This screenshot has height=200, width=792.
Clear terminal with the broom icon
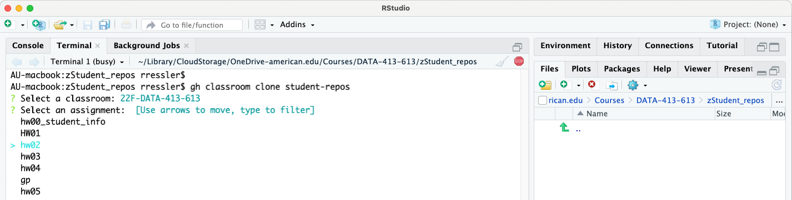[502, 62]
